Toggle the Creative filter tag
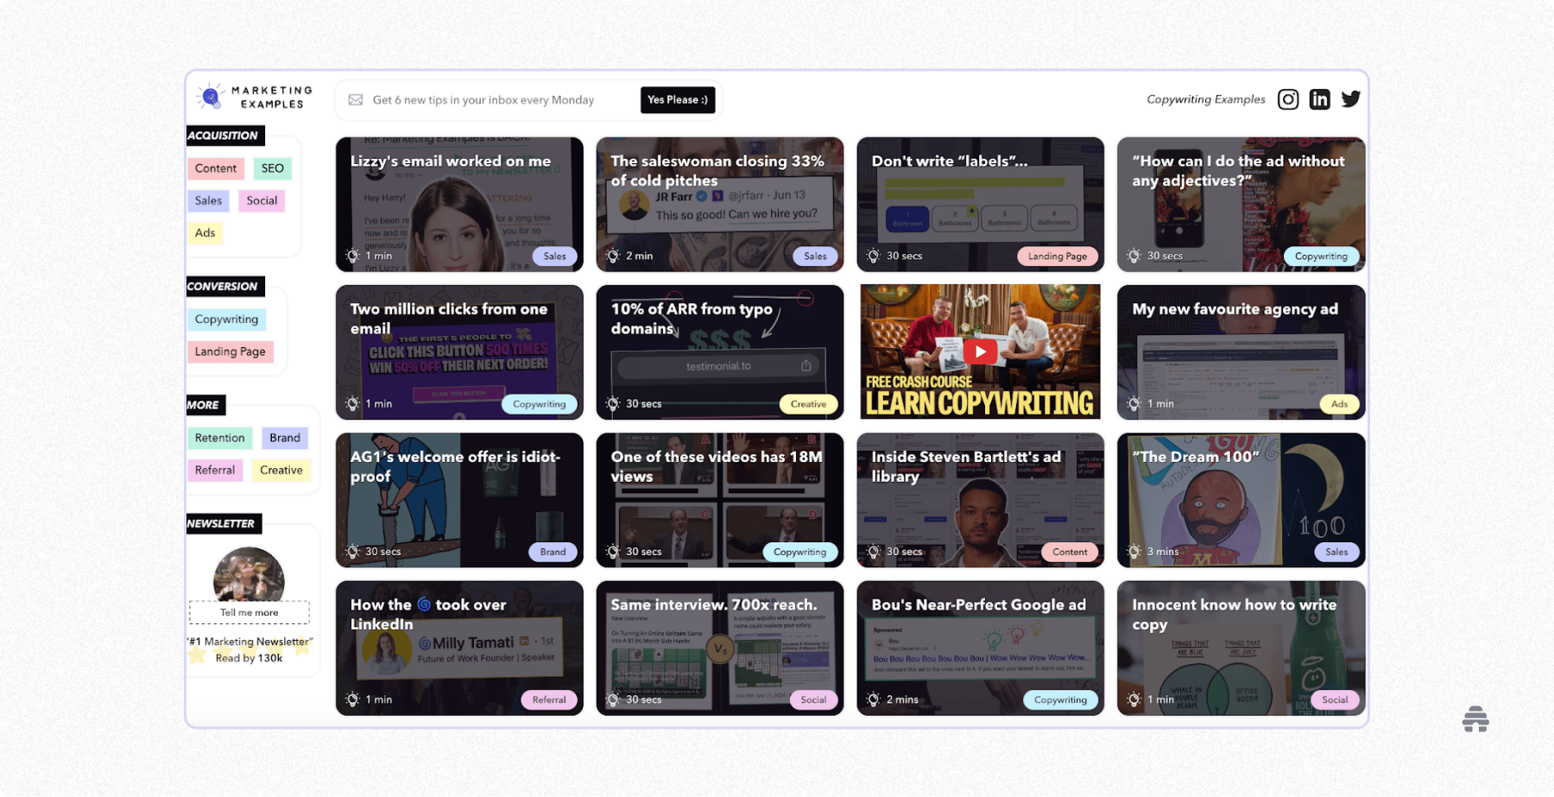The height and width of the screenshot is (797, 1554). coord(281,470)
